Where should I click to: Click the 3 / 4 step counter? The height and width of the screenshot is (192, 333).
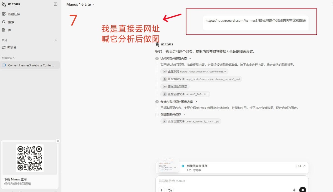point(298,166)
